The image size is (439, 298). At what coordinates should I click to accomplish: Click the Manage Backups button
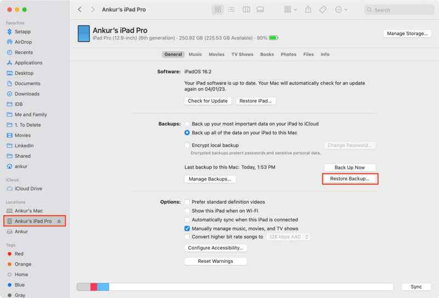(x=210, y=179)
